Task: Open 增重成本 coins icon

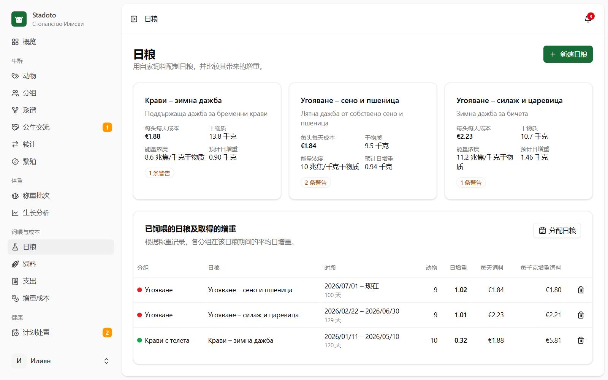Action: click(15, 298)
